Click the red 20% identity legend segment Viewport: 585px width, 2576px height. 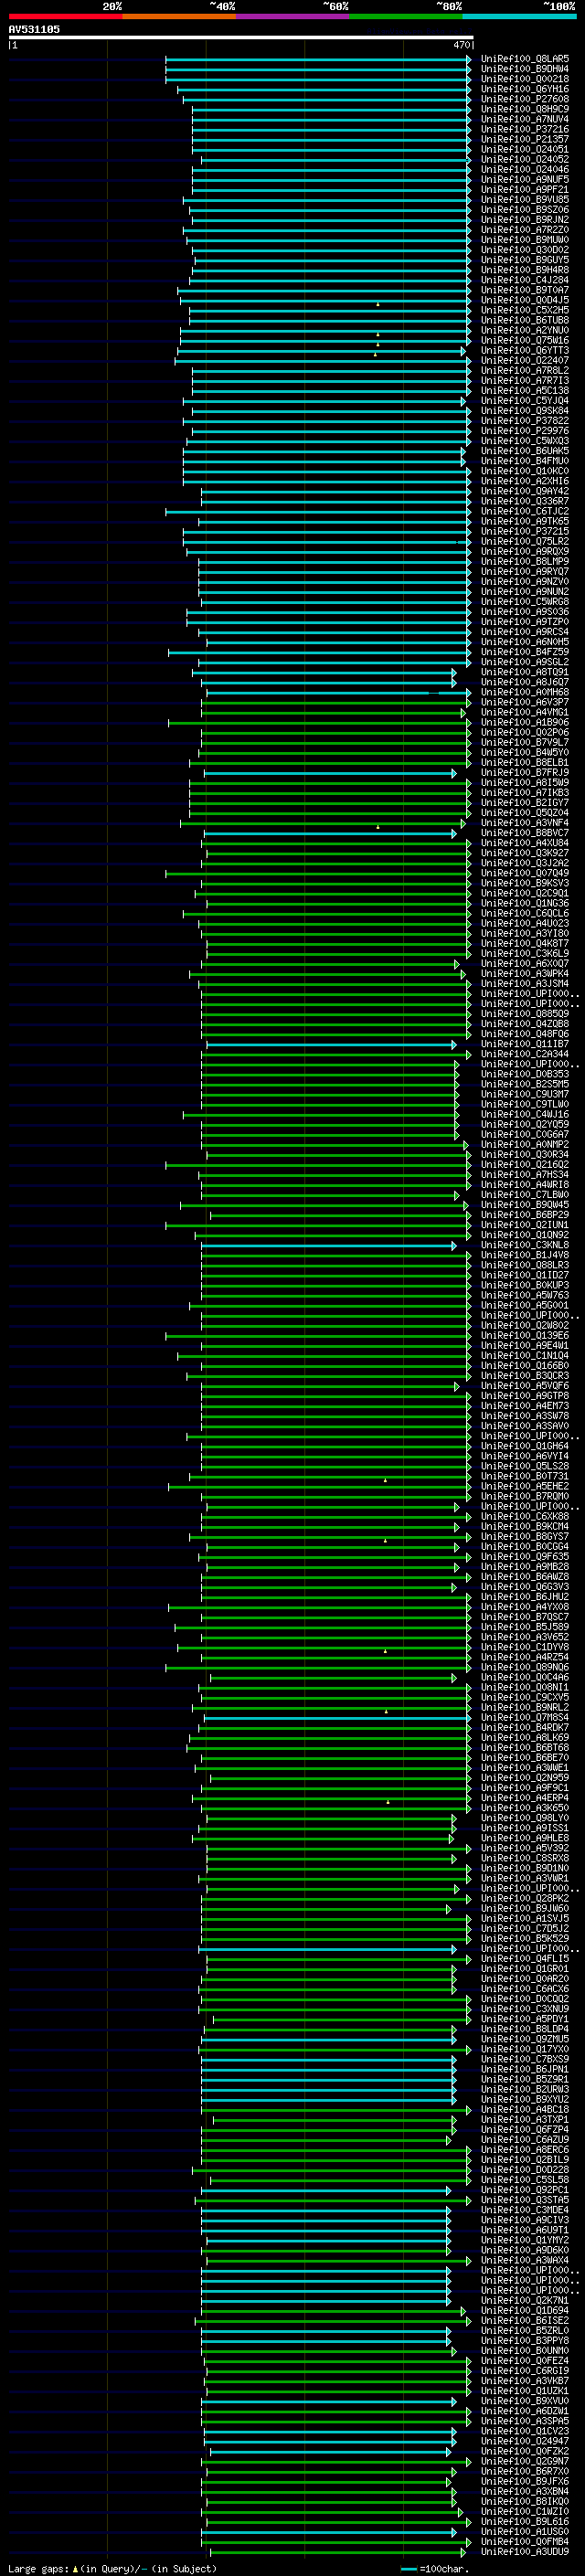(x=65, y=16)
